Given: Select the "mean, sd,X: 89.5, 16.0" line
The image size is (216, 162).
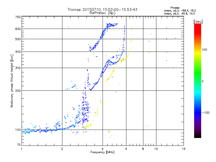Looking at the screenshot, I should [x=180, y=13].
